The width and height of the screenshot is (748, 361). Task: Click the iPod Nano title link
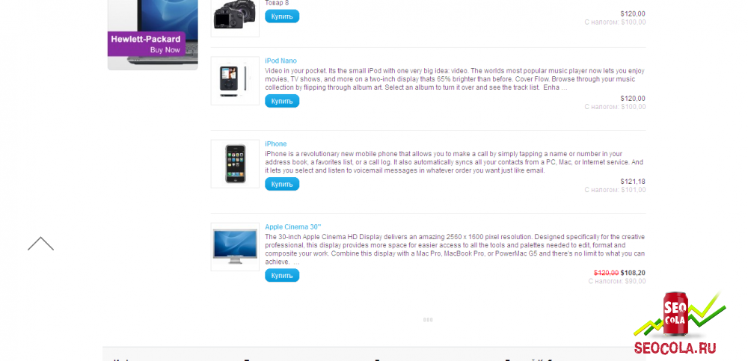coord(281,61)
